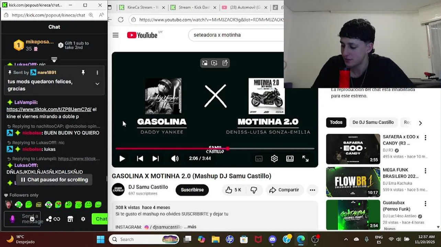
Task: Open OBS Studio from the taskbar
Action: (x=315, y=239)
